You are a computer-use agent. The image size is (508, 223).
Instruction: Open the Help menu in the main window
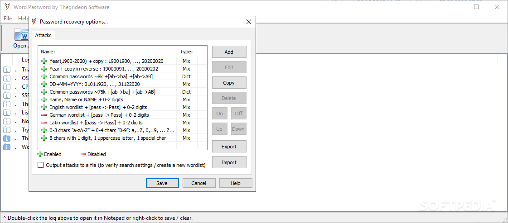[x=23, y=19]
